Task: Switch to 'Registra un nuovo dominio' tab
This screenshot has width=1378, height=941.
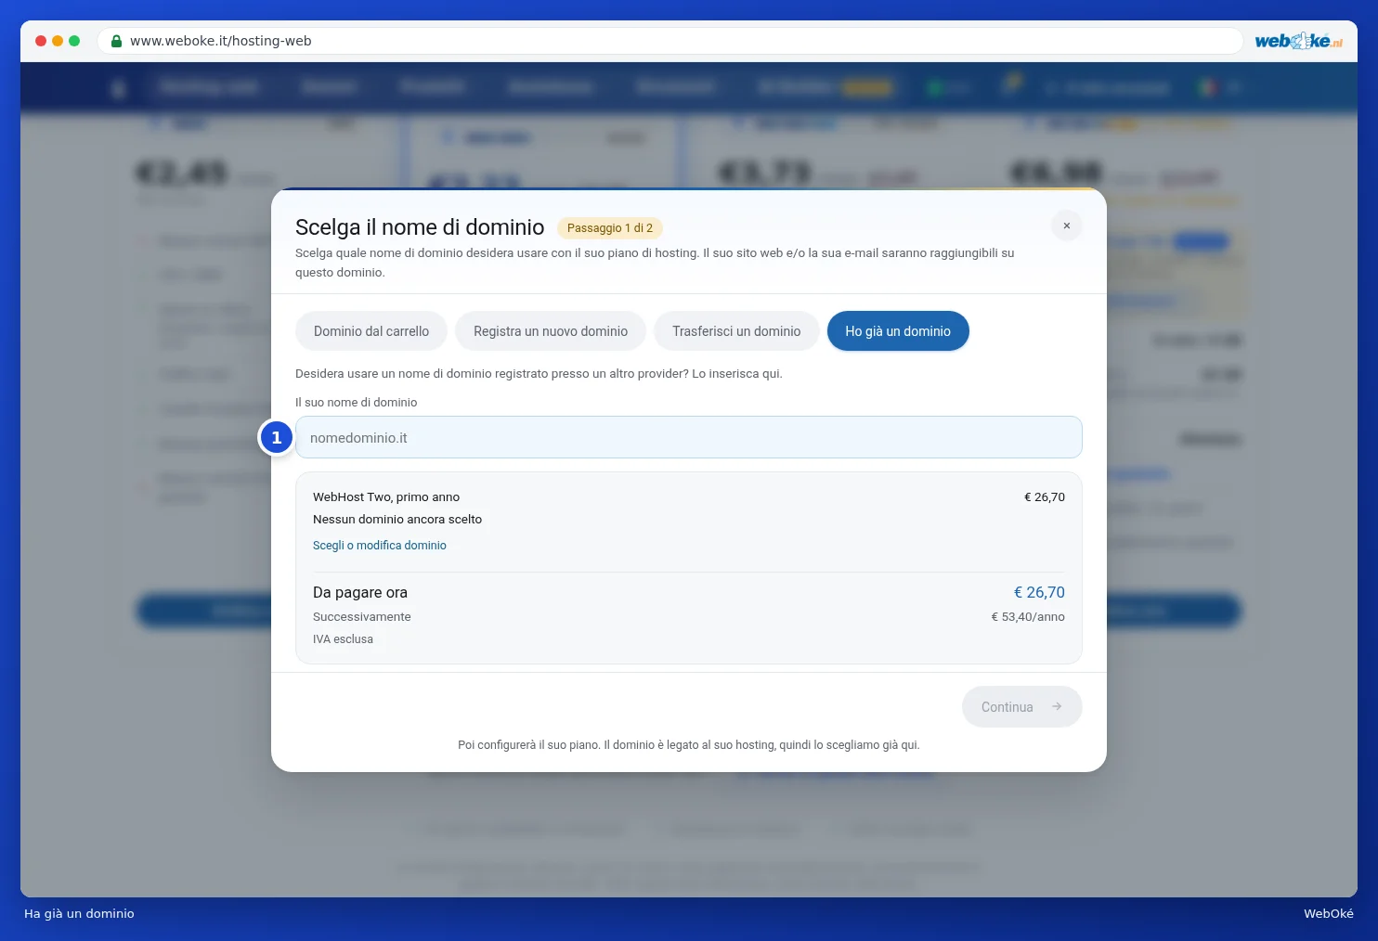Action: tap(551, 331)
